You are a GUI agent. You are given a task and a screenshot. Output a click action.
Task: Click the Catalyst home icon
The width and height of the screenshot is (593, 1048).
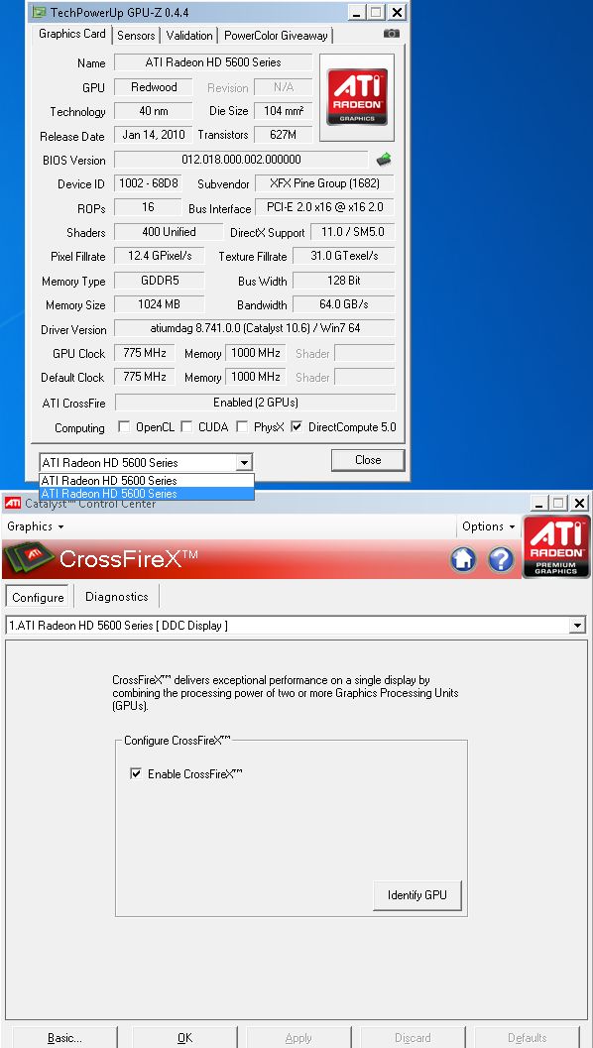tap(463, 559)
